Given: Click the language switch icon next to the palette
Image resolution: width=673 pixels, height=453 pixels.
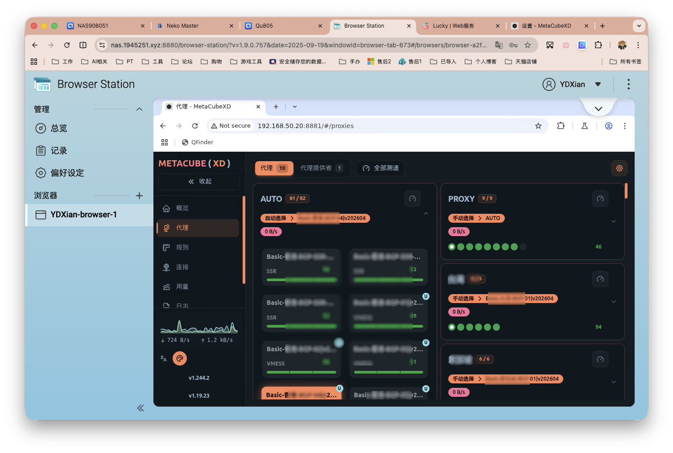Looking at the screenshot, I should point(164,358).
